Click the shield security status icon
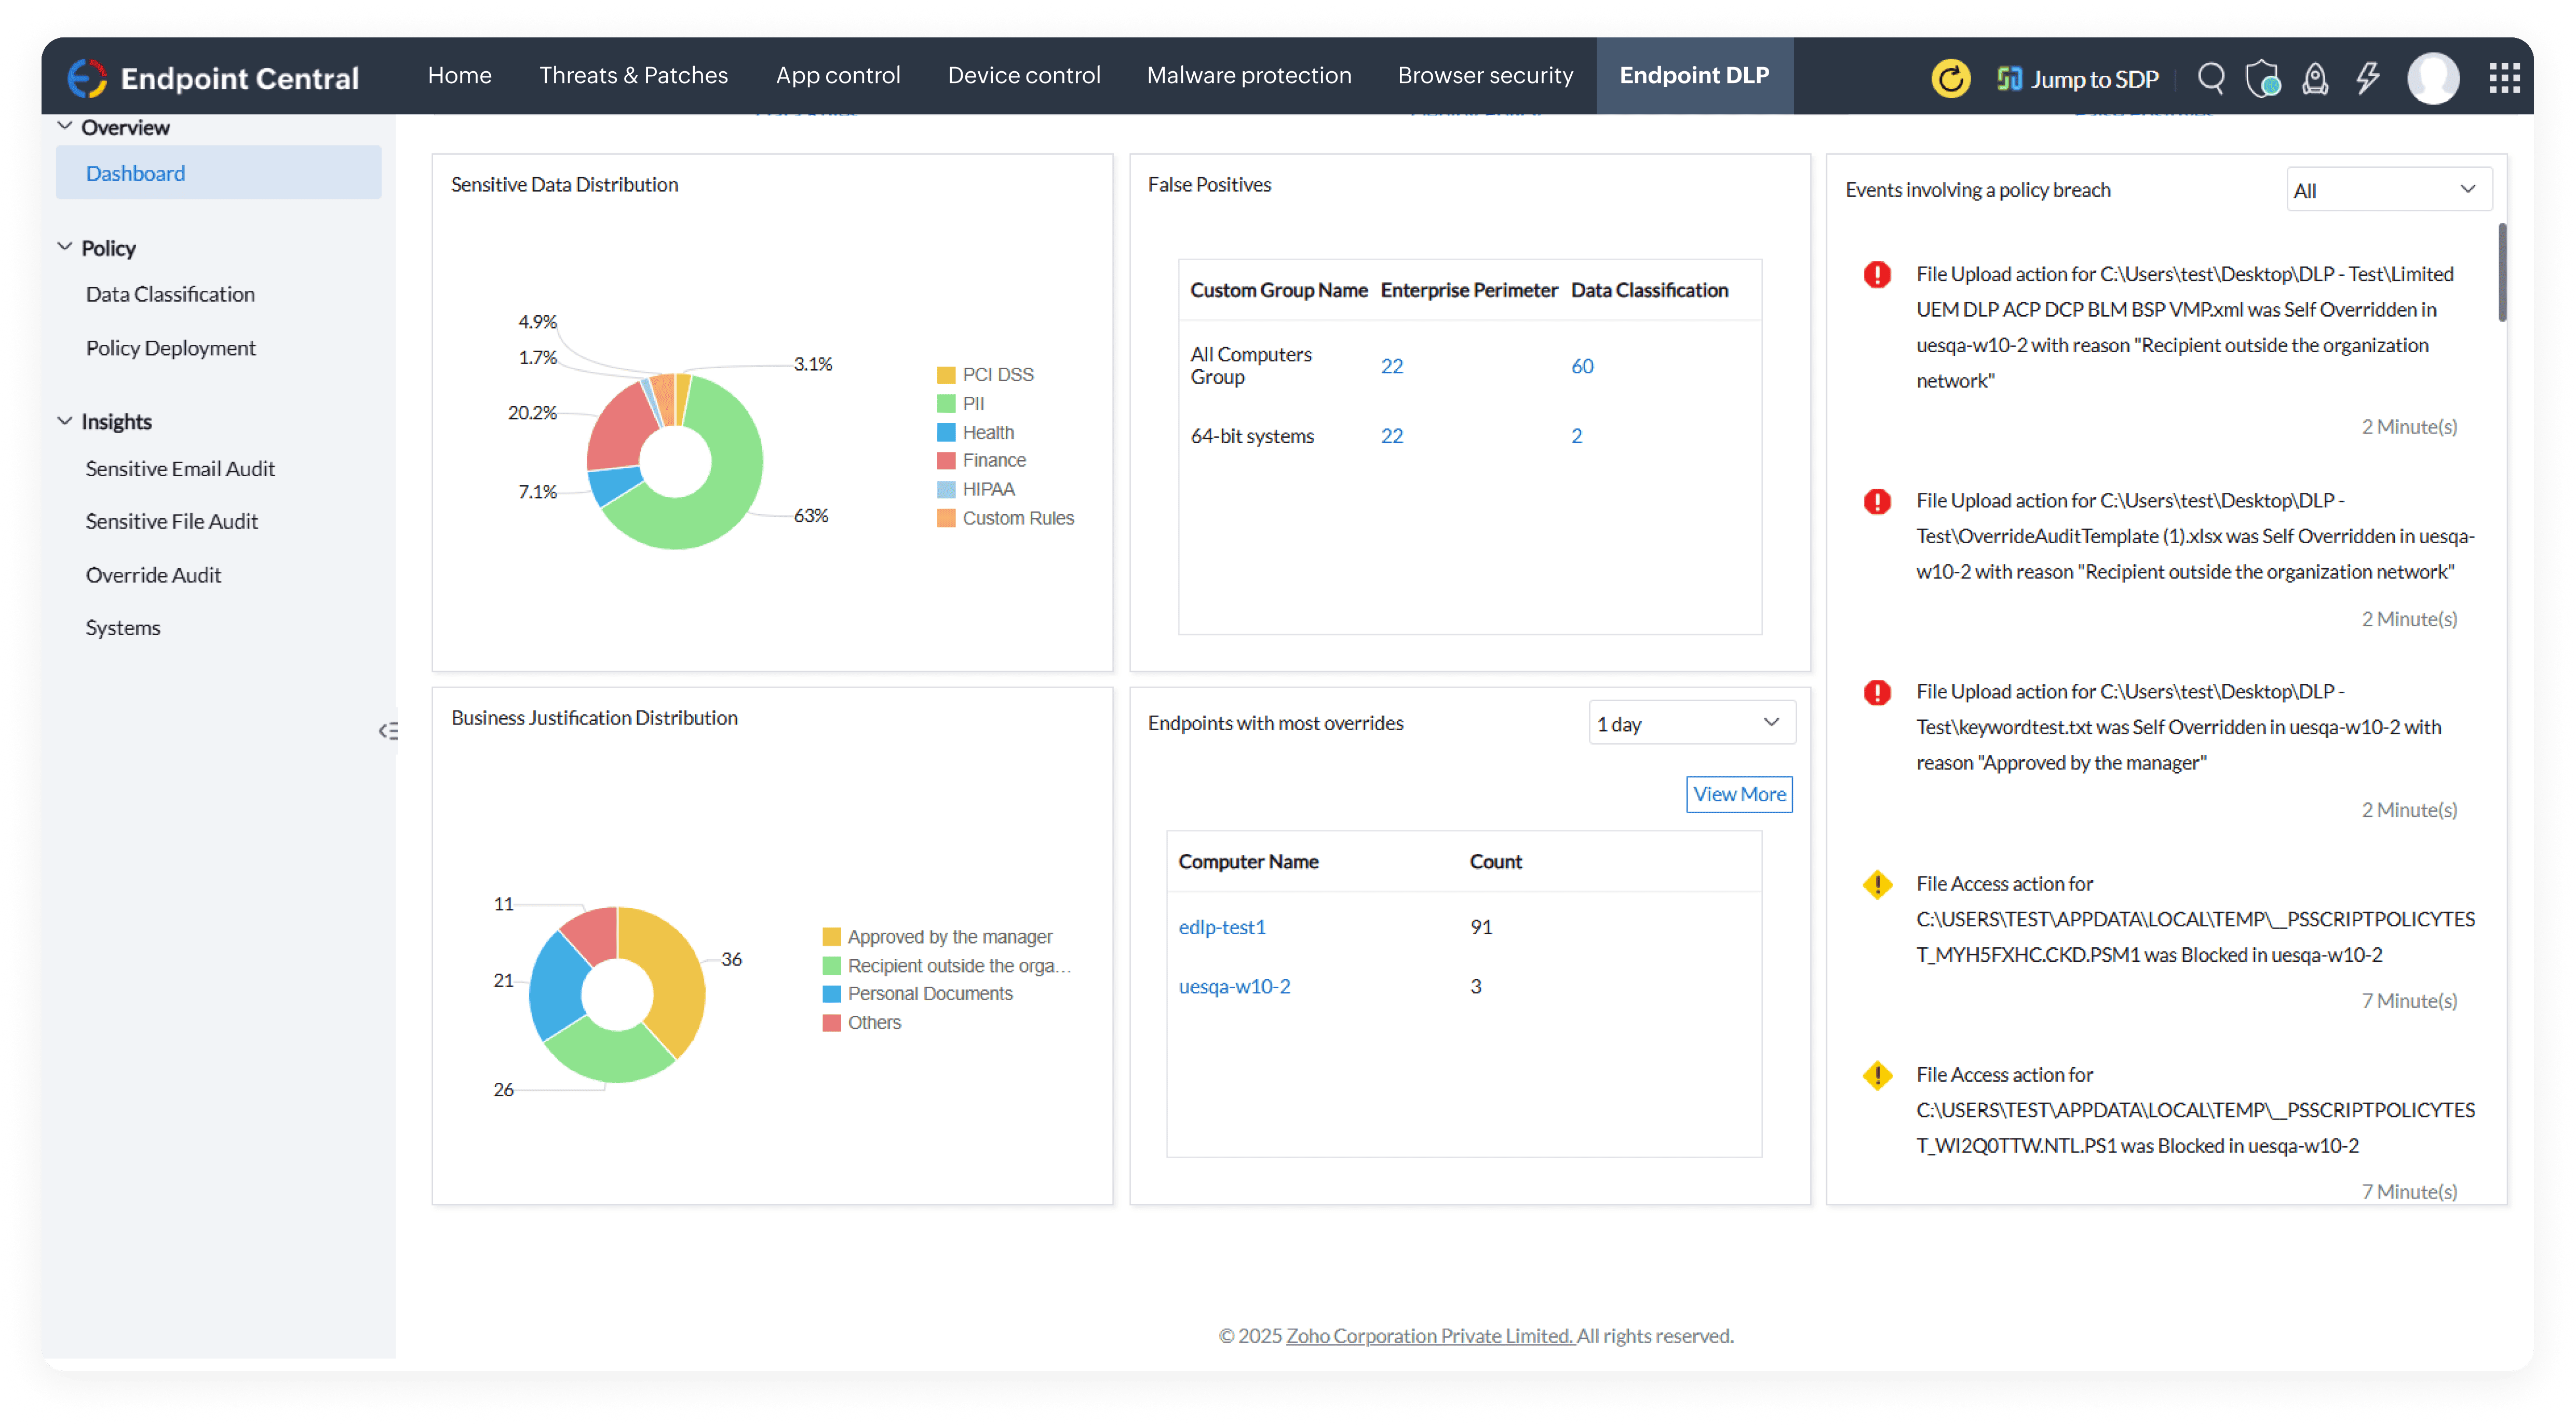The height and width of the screenshot is (1425, 2576). tap(2262, 78)
